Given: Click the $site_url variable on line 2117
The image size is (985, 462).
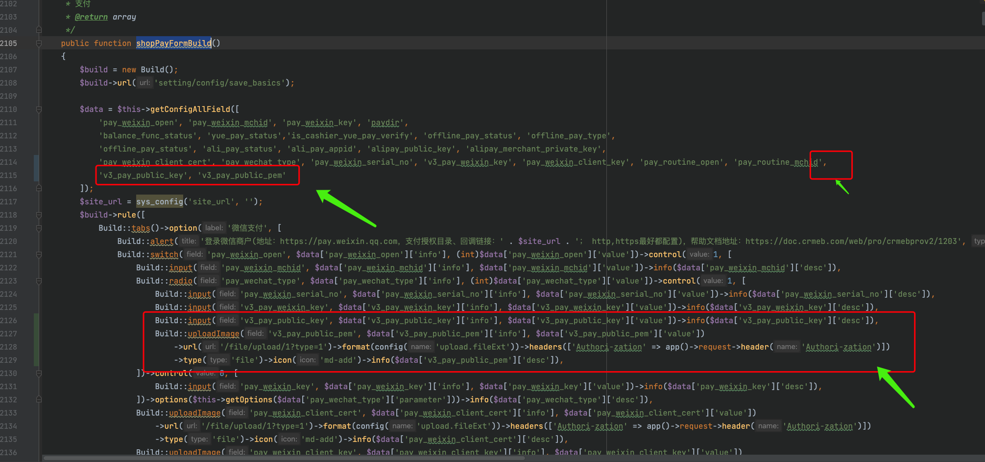Looking at the screenshot, I should tap(101, 202).
